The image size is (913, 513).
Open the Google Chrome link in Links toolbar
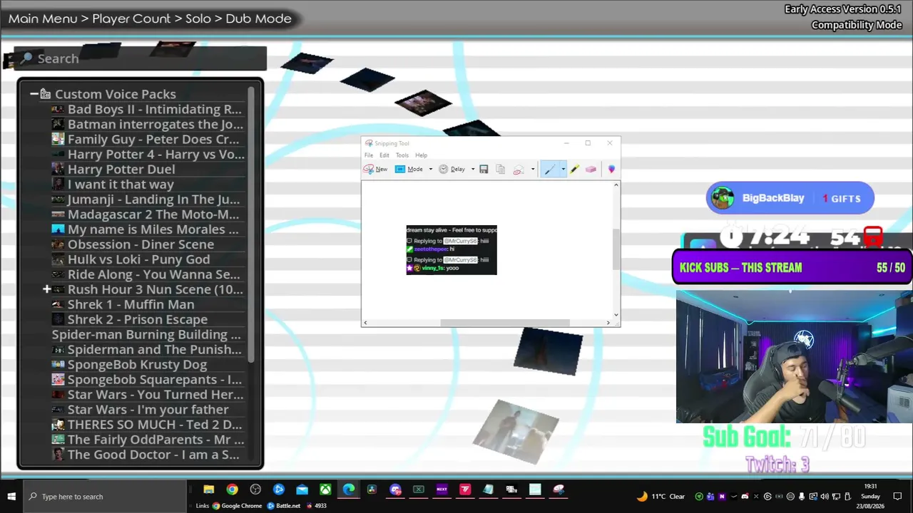pos(238,506)
